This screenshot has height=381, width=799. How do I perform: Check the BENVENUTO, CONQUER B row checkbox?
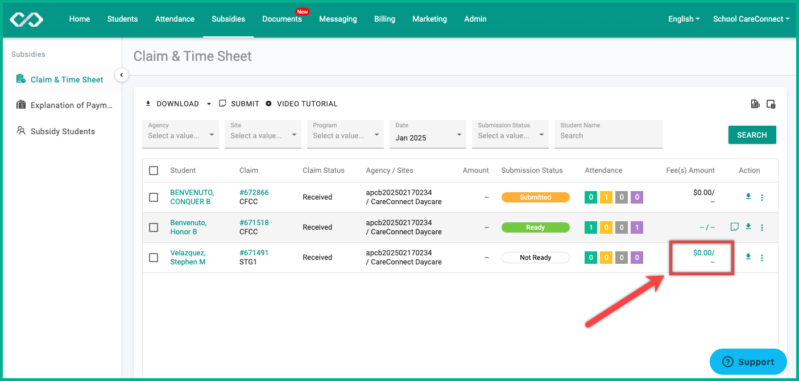pyautogui.click(x=154, y=197)
